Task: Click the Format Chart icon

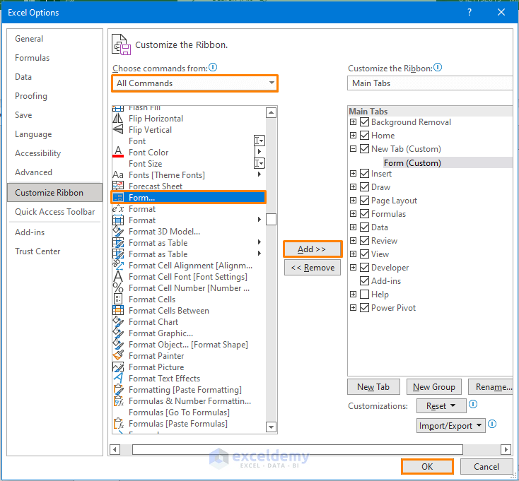Action: [118, 321]
